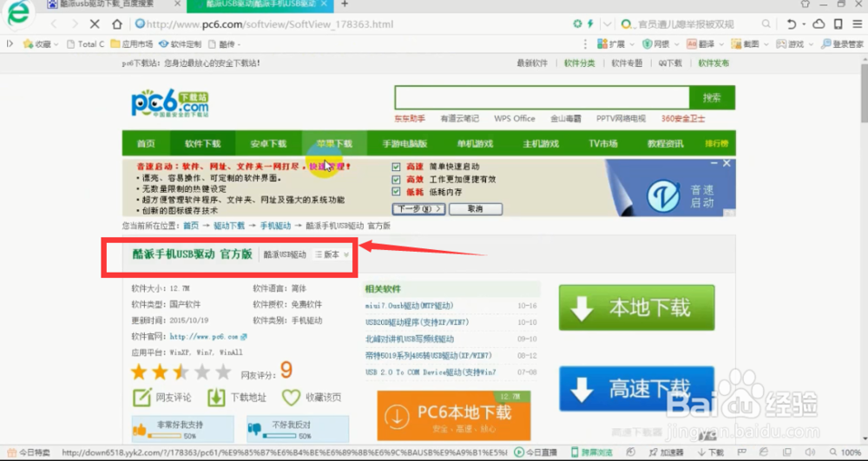Open the browser hamburger main menu
This screenshot has height=461, width=868.
[x=857, y=24]
